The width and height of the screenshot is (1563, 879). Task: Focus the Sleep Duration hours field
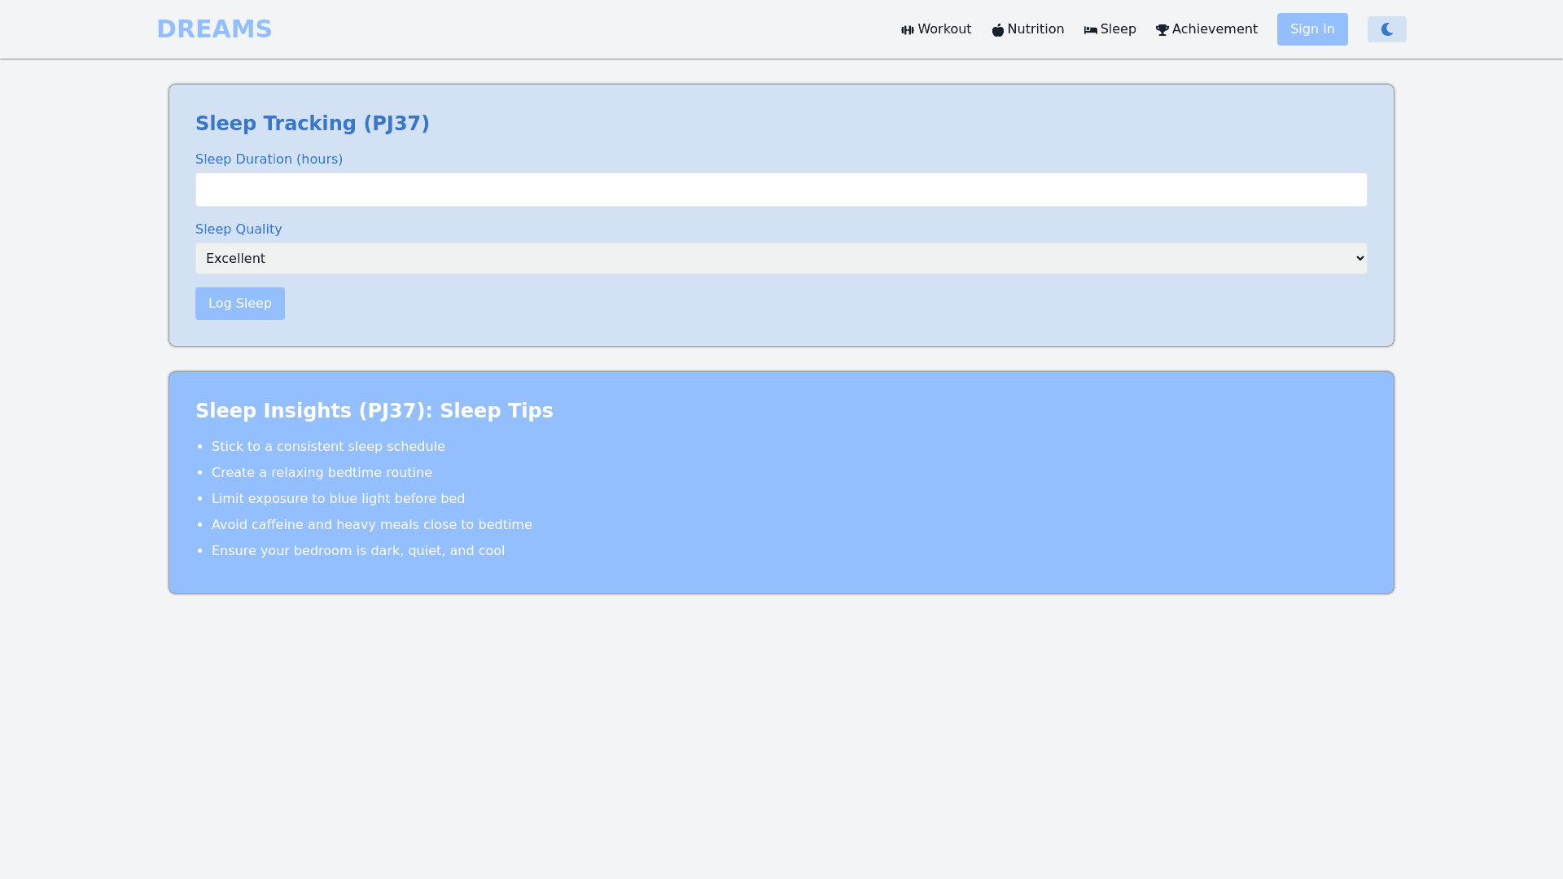781,189
